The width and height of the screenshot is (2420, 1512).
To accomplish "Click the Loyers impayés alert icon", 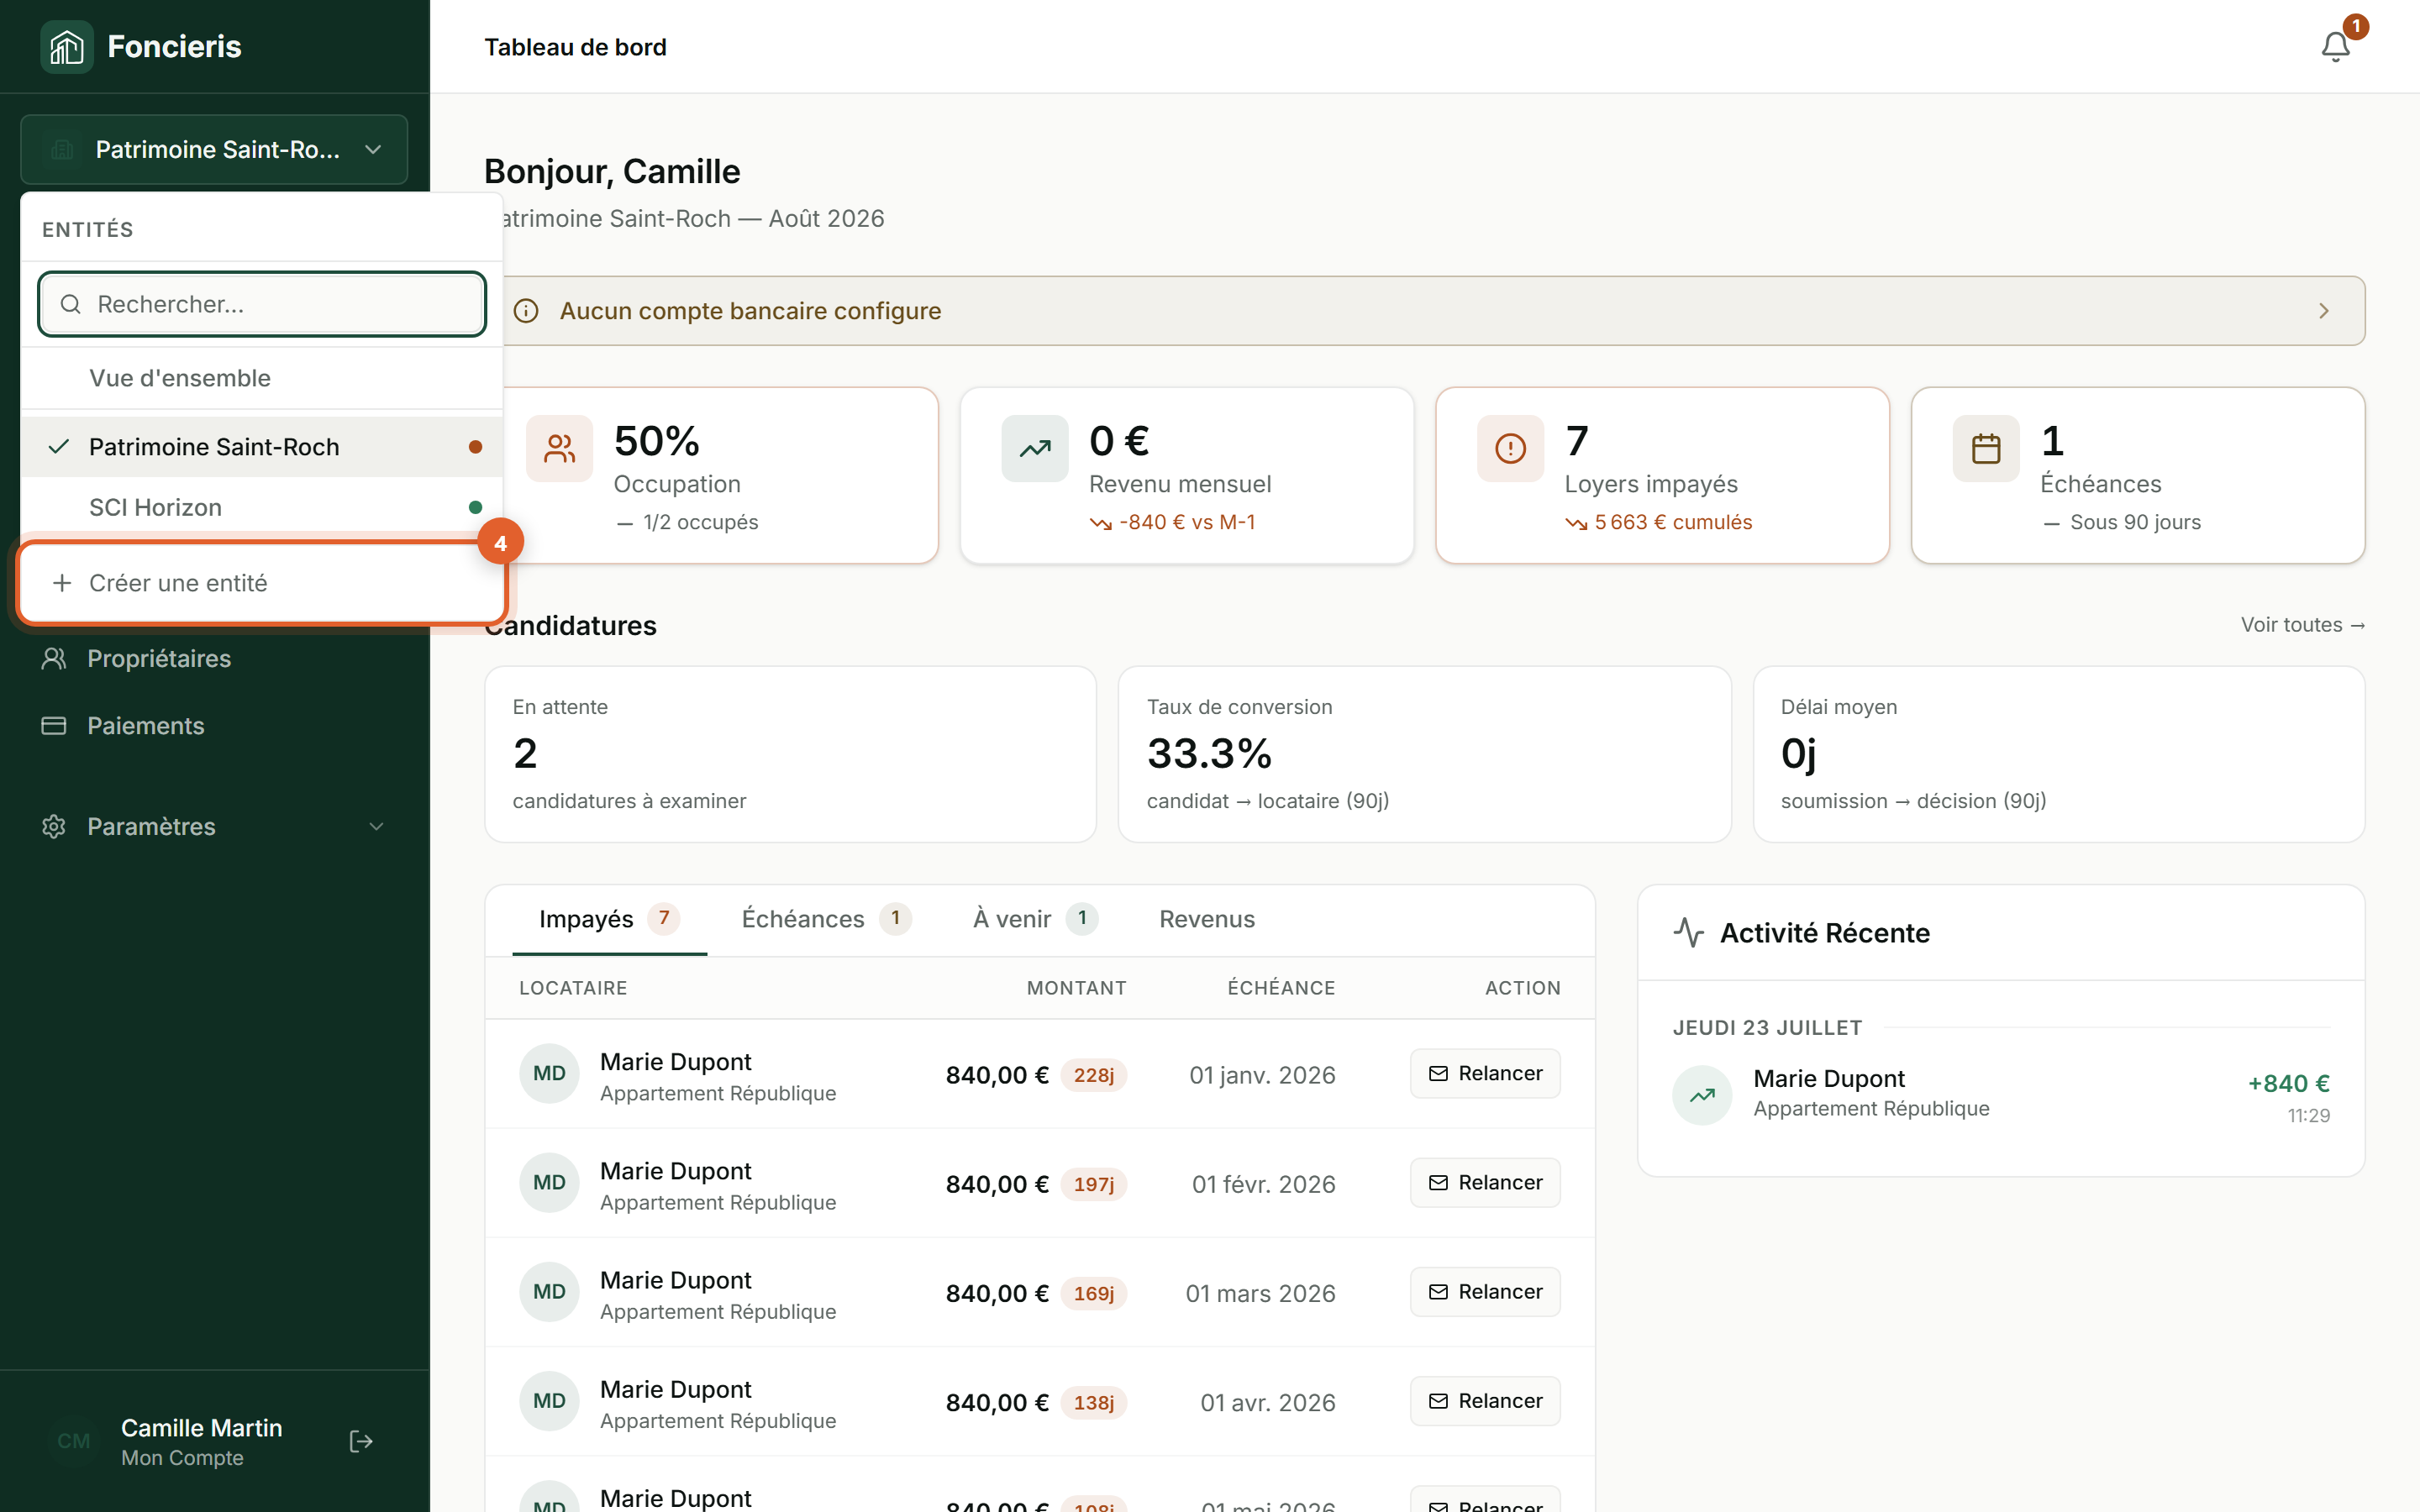I will point(1510,448).
